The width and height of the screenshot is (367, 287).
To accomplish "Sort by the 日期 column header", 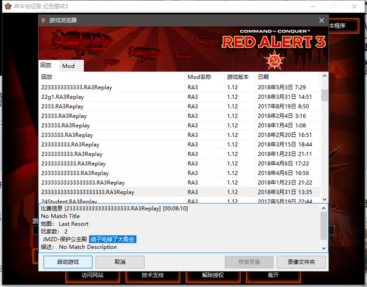I will coord(287,77).
